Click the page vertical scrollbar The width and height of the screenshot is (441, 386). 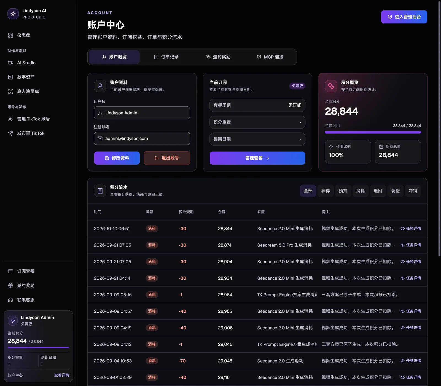pos(439,129)
